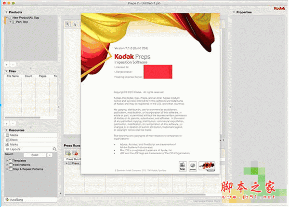The width and height of the screenshot is (289, 207).
Task: Select the Part, 0pp row
Action: coord(31,22)
